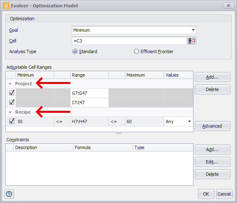Click the minimum value 50 cell
237x203 pixels.
(35, 121)
